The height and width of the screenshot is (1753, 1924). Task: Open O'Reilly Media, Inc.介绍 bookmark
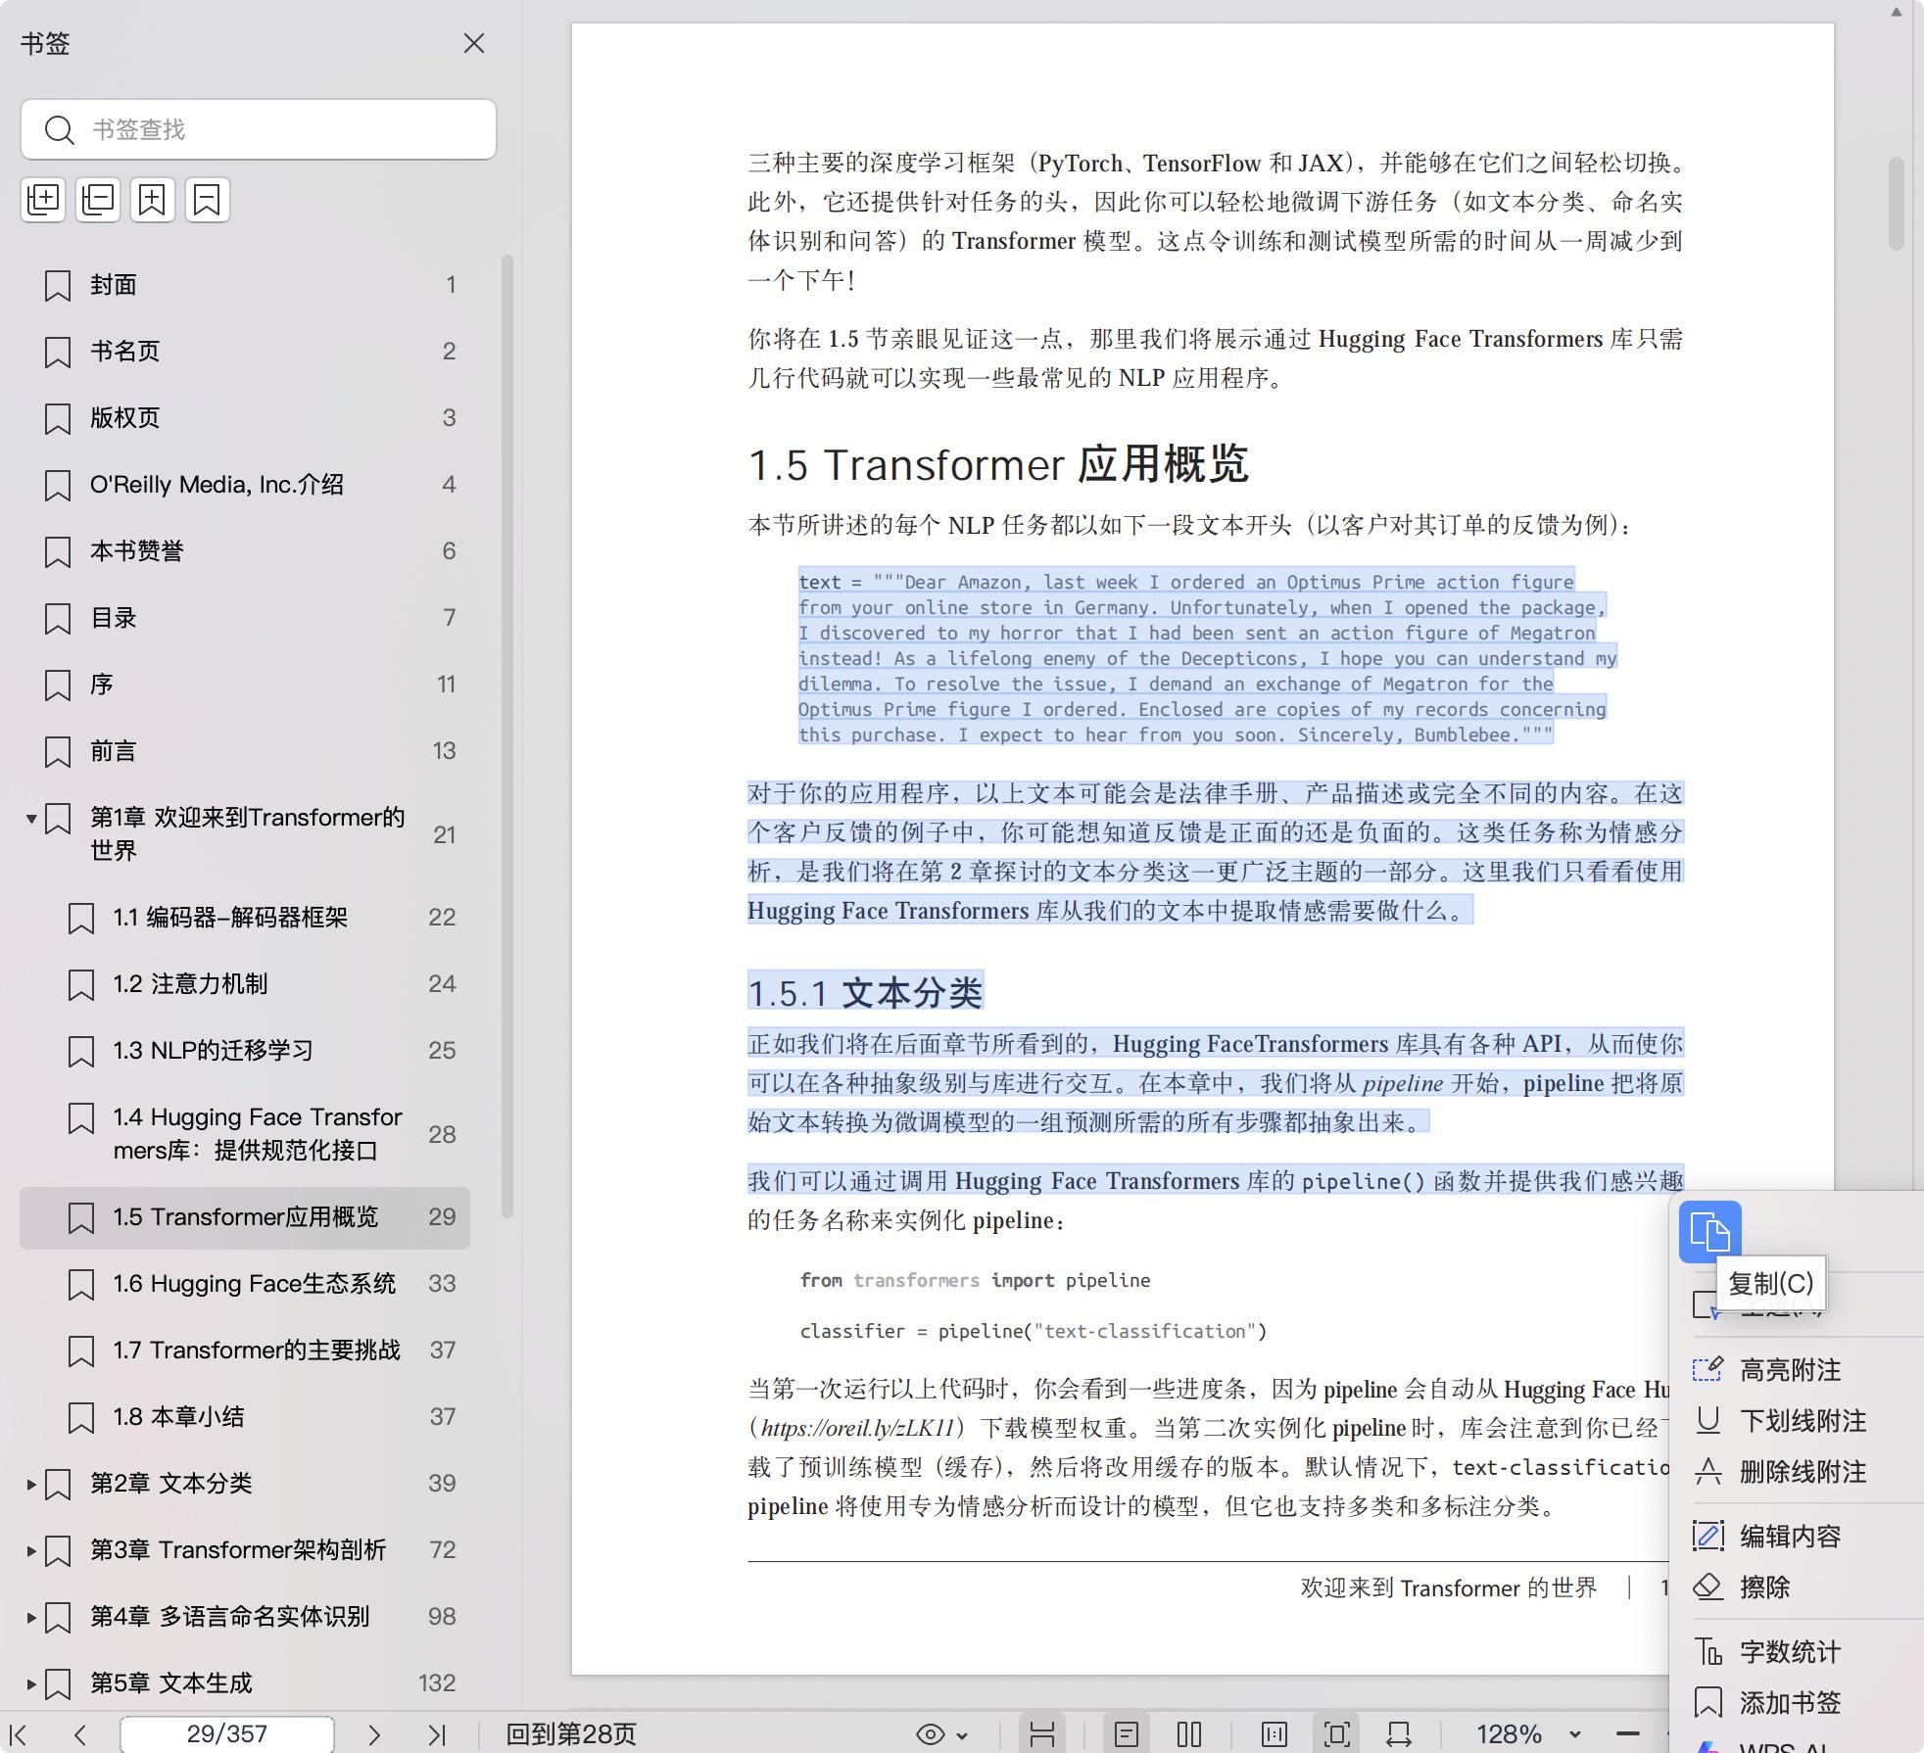(x=245, y=485)
